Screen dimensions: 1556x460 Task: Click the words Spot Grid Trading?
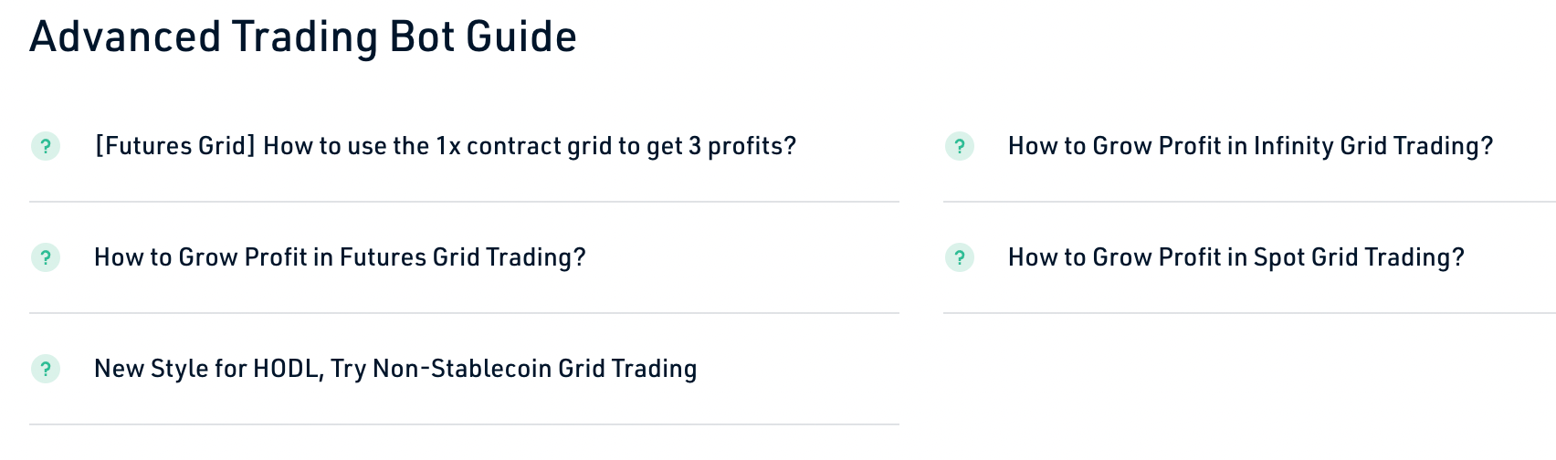coord(1359,257)
